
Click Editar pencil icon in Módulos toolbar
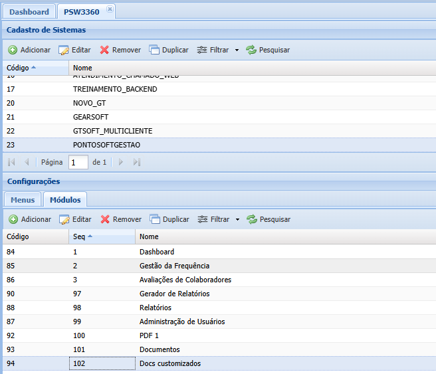click(64, 219)
